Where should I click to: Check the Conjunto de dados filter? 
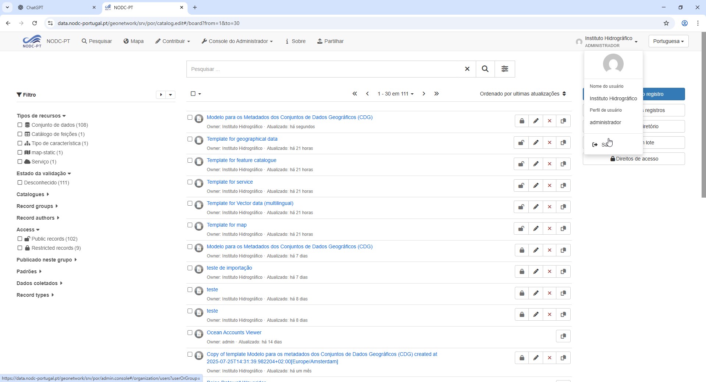[x=20, y=125]
